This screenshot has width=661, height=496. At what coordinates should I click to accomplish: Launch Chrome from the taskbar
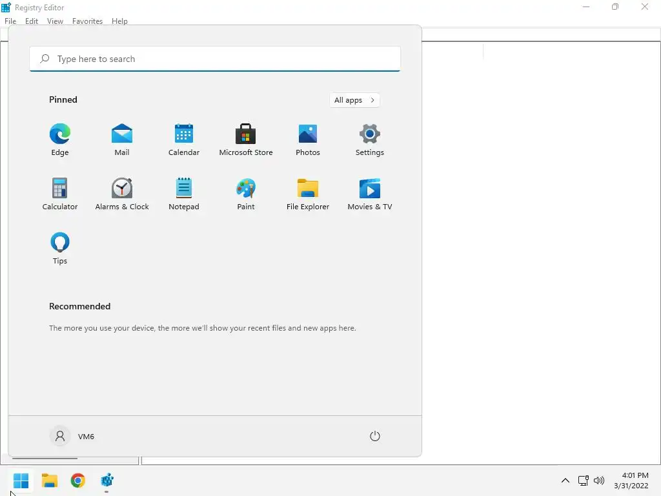pyautogui.click(x=77, y=480)
